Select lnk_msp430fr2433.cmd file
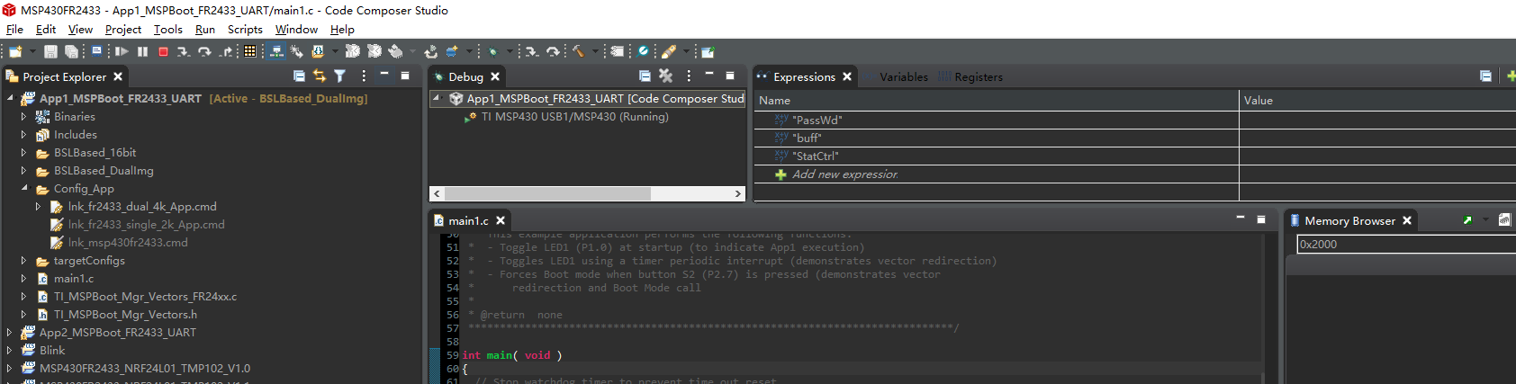1516x384 pixels. click(128, 243)
